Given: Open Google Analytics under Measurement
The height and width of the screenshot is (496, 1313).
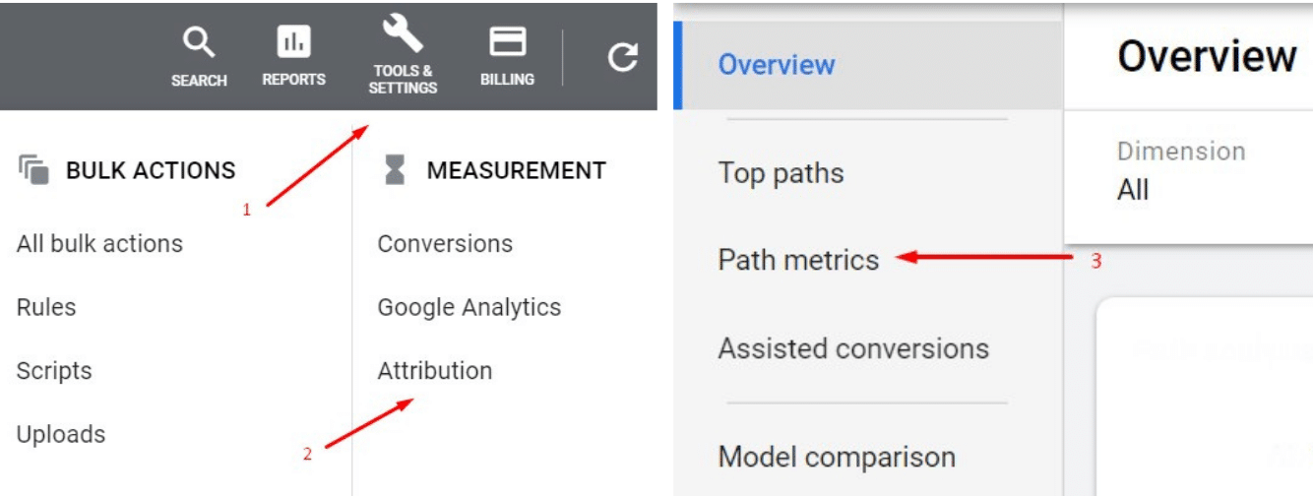Looking at the screenshot, I should (469, 307).
